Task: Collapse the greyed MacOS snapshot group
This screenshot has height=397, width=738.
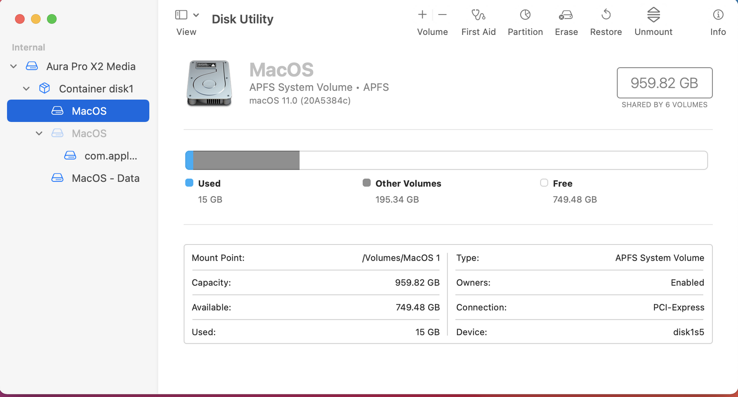Action: (39, 133)
